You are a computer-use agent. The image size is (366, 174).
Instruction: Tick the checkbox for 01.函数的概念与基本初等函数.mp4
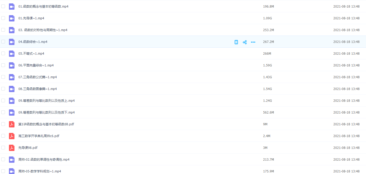click(x=3, y=6)
